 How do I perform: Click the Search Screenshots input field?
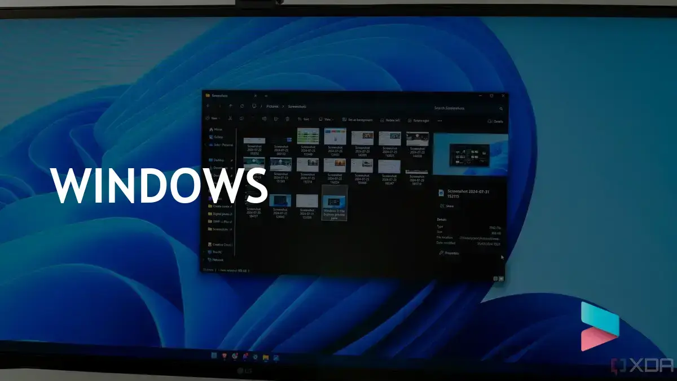click(x=463, y=108)
